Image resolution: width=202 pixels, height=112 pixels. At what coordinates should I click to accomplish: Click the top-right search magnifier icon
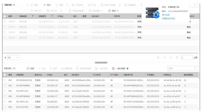pyautogui.click(x=195, y=5)
